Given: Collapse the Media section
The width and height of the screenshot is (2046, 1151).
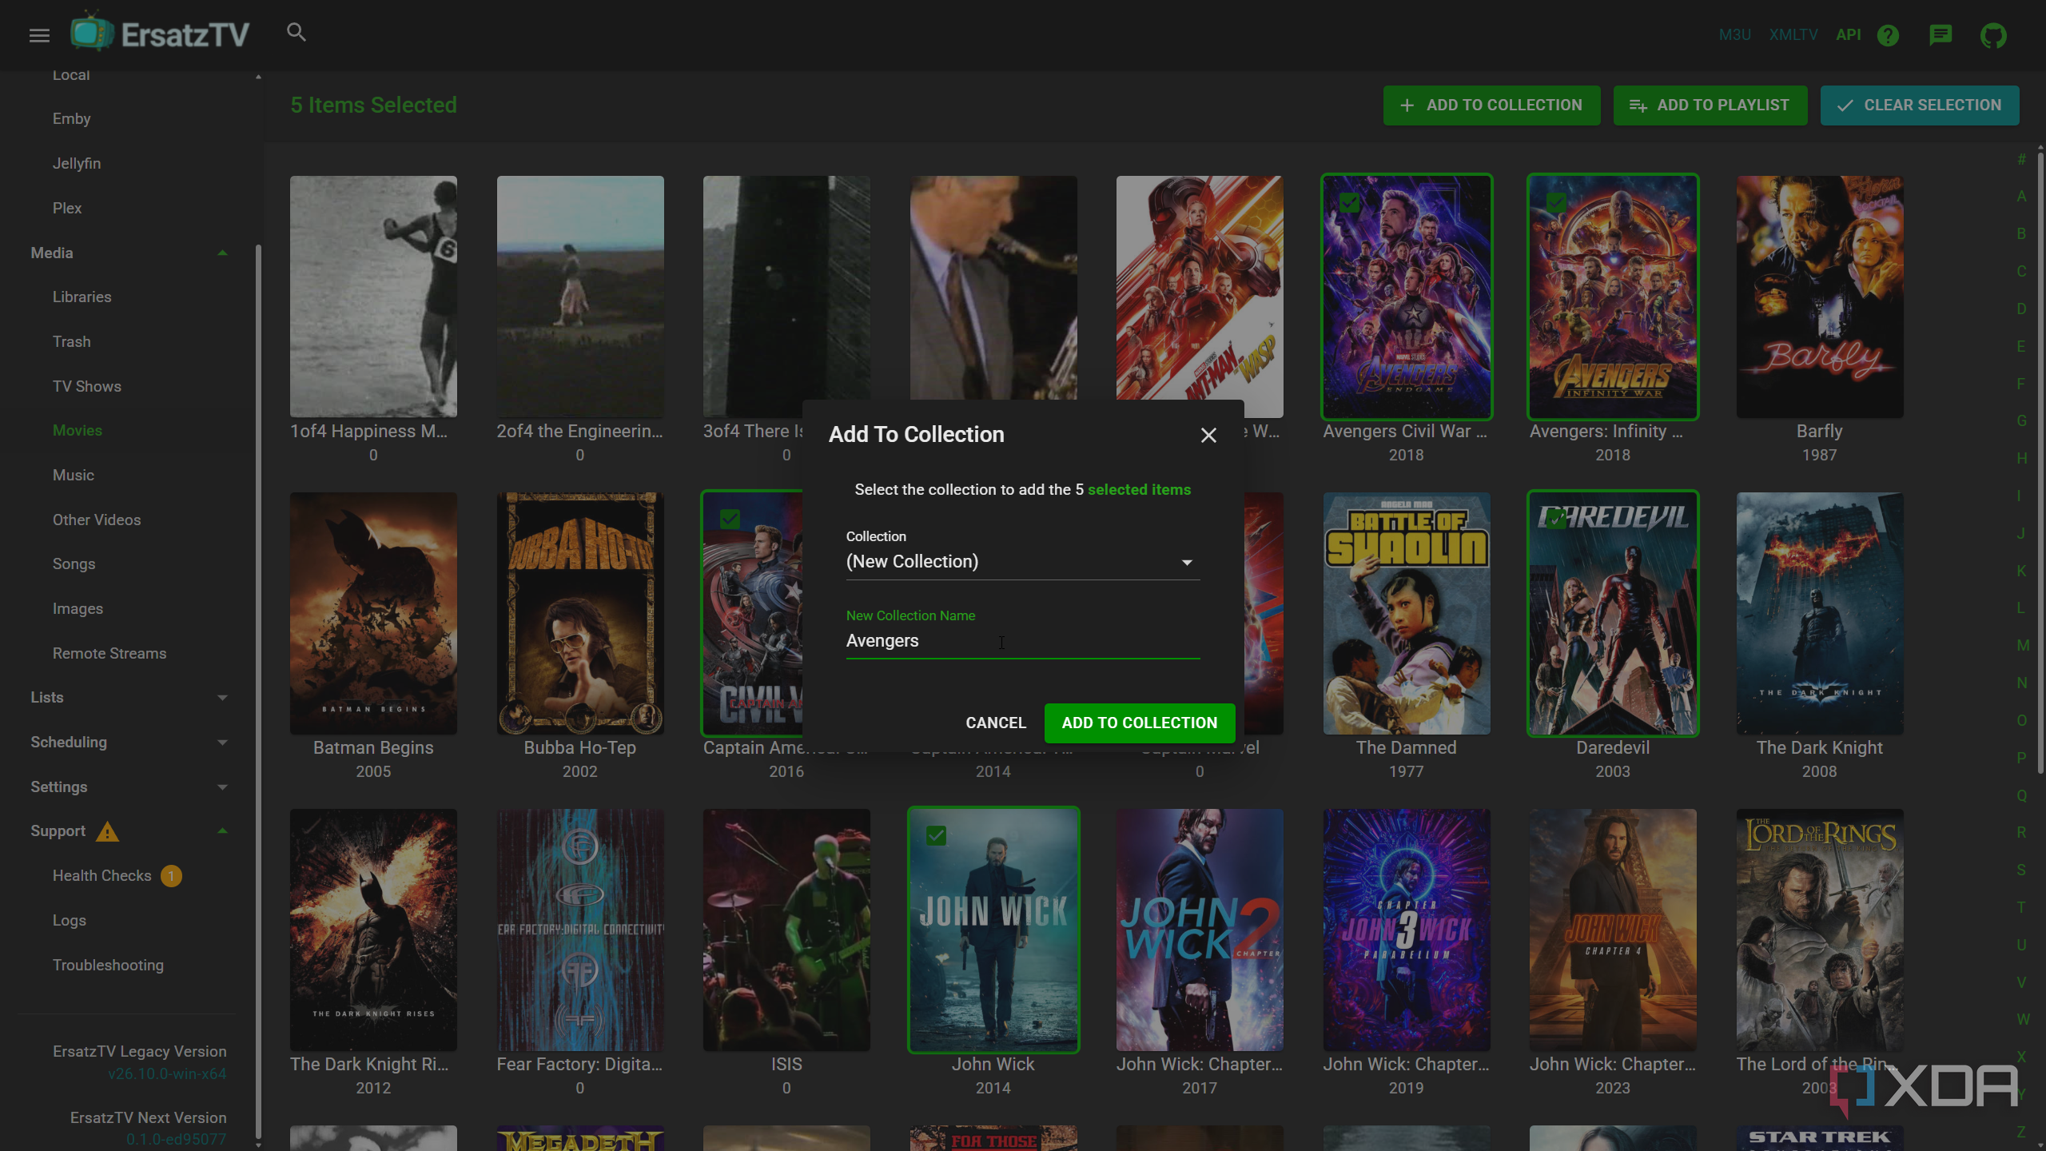Looking at the screenshot, I should coord(223,253).
